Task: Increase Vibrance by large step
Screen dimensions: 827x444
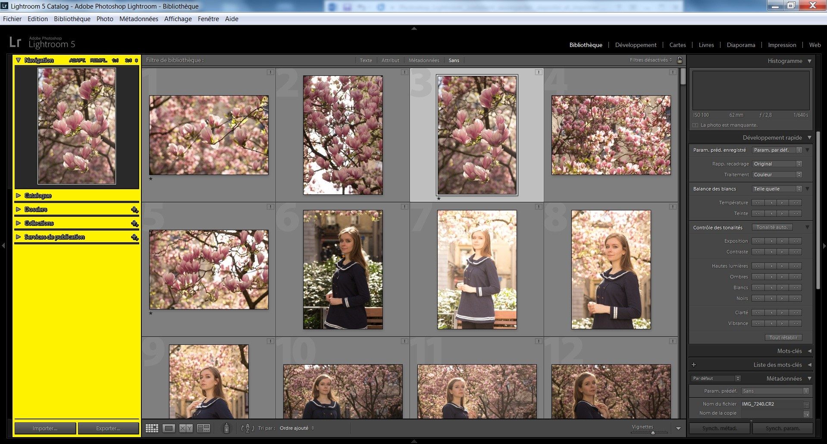Action: click(x=796, y=323)
